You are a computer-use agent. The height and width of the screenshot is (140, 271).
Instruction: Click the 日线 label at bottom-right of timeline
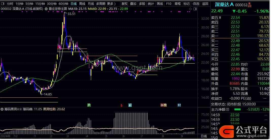tap(204, 136)
